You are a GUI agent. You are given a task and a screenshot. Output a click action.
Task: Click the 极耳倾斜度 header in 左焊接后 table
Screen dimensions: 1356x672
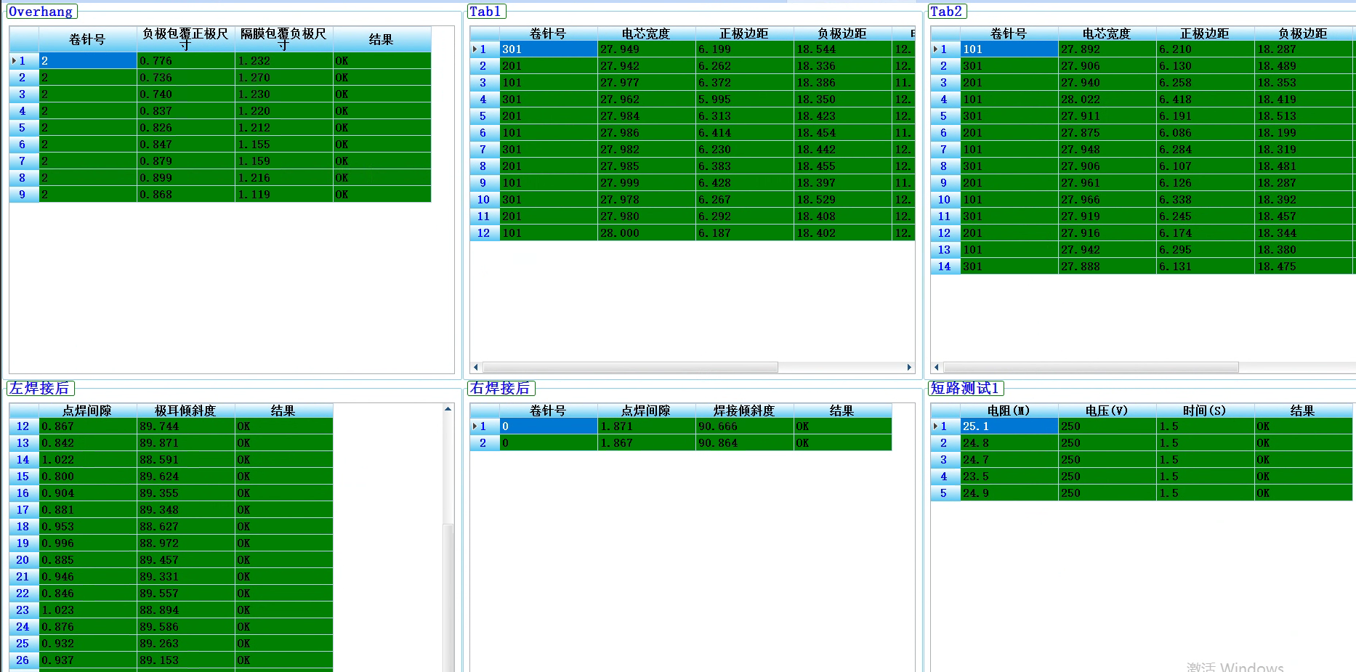pyautogui.click(x=186, y=411)
